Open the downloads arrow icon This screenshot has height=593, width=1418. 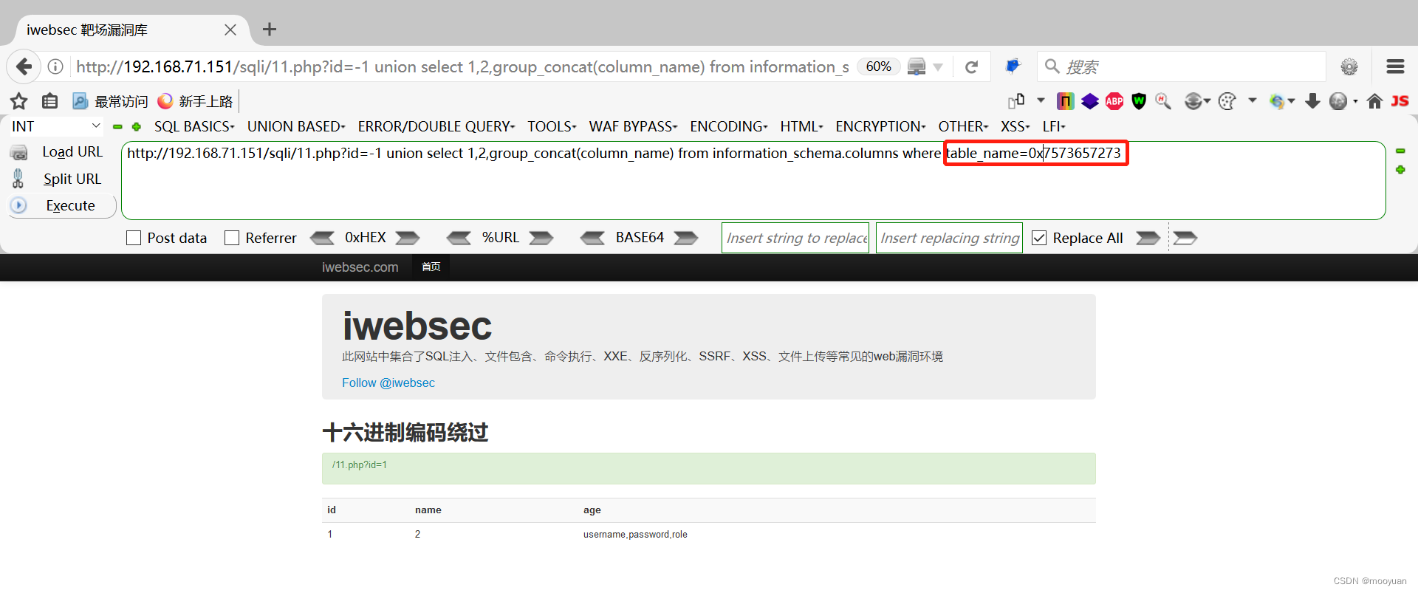pos(1312,101)
